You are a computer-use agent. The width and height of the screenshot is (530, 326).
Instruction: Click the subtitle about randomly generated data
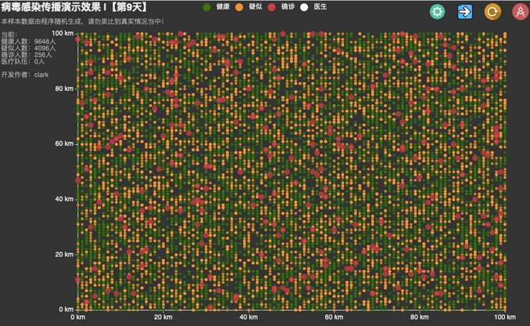(x=82, y=22)
